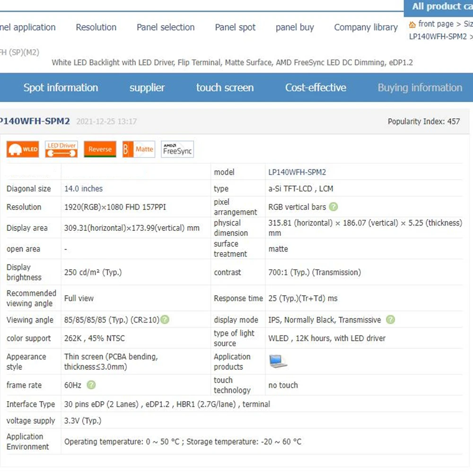Click the White LED Backlight description line
This screenshot has height=473, width=473.
[232, 62]
